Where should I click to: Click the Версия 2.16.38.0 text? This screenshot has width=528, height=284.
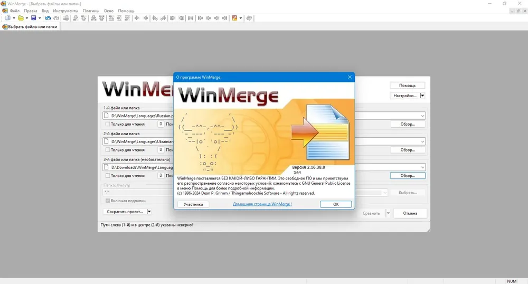pos(308,167)
